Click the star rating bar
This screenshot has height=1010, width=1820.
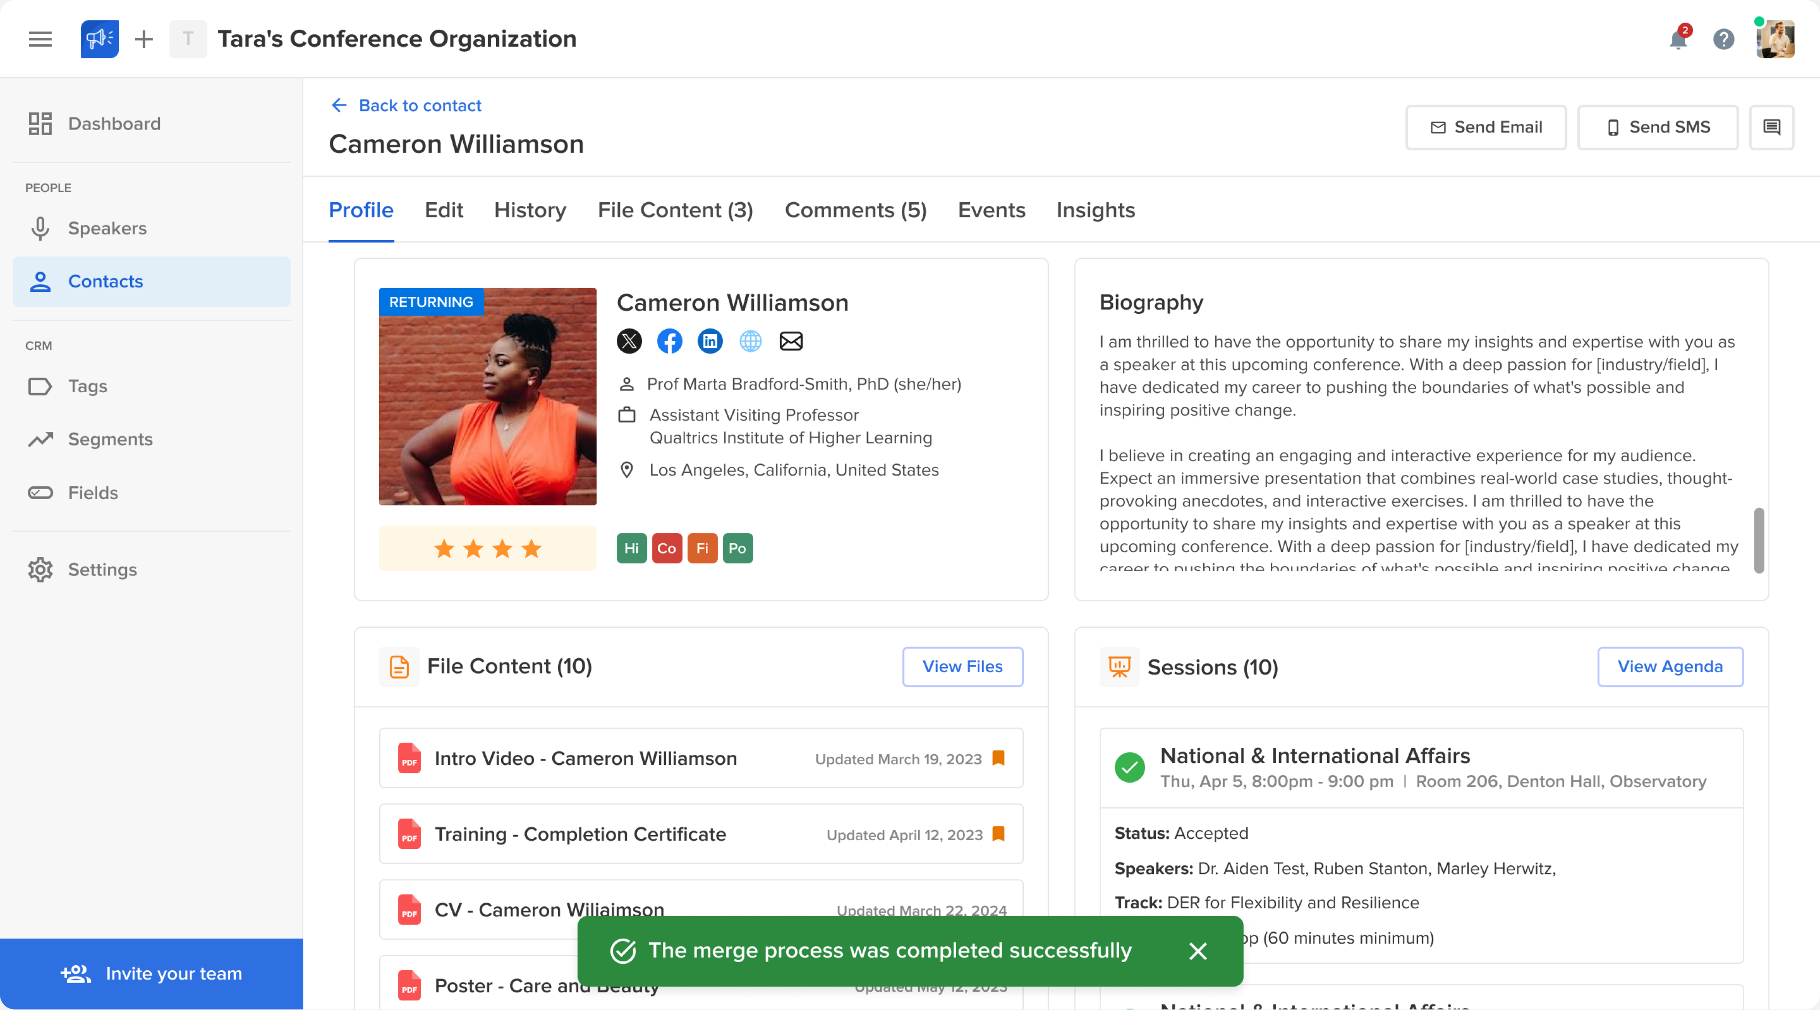487,548
